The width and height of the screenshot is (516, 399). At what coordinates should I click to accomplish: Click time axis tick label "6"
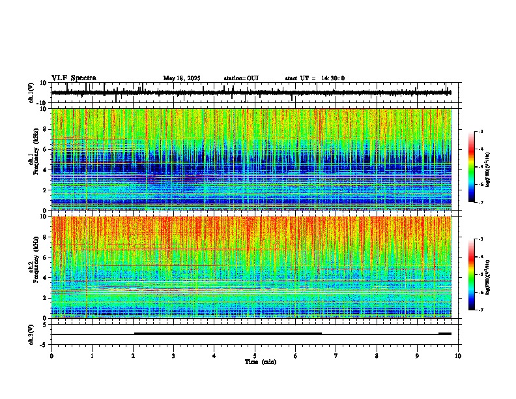point(296,356)
